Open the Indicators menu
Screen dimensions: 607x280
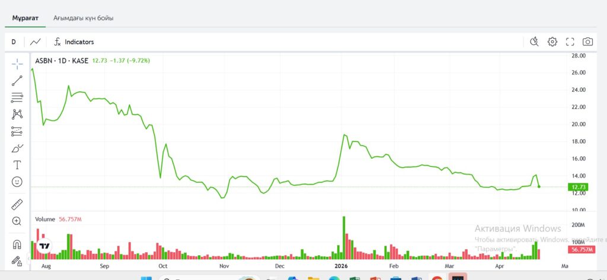pyautogui.click(x=74, y=42)
